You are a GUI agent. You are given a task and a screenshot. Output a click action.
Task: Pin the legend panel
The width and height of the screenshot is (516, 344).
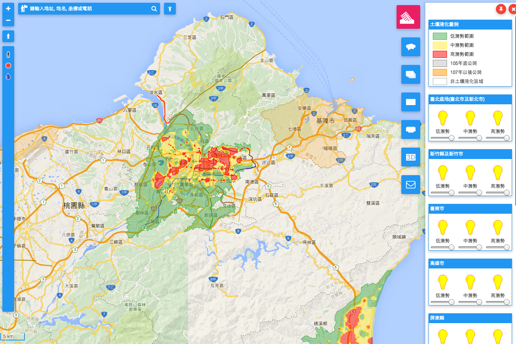pos(501,9)
